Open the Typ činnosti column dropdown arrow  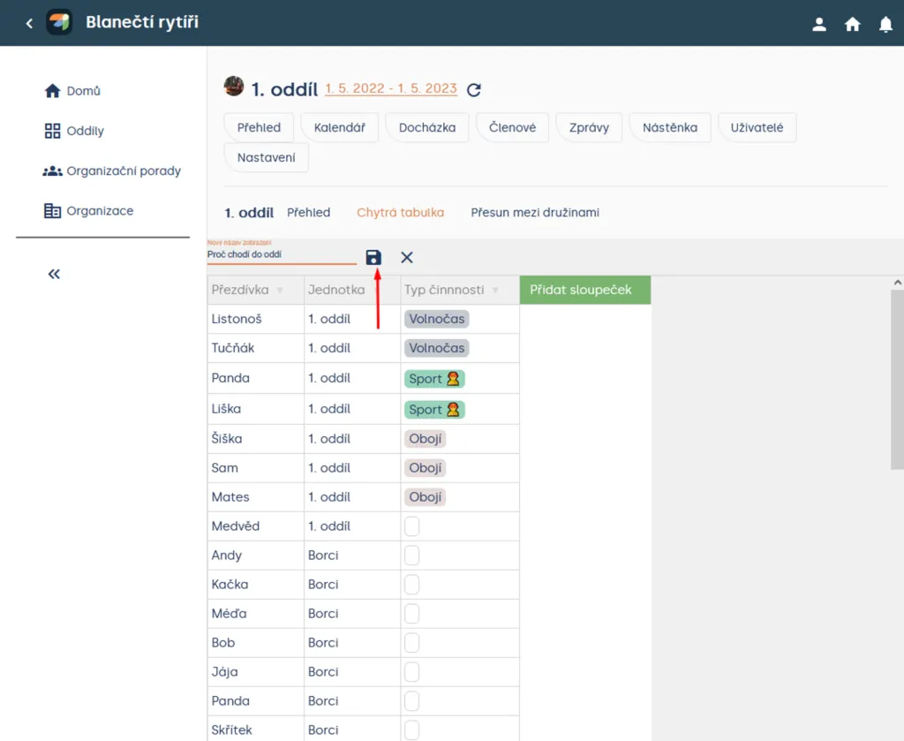tap(495, 290)
